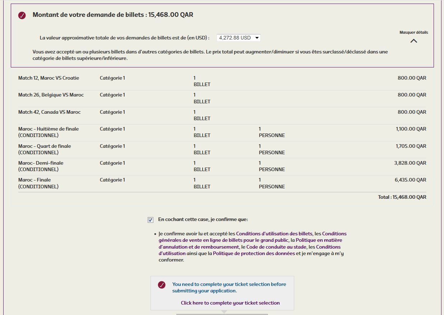Select Match 42, Canada VS Maroc text

point(50,112)
